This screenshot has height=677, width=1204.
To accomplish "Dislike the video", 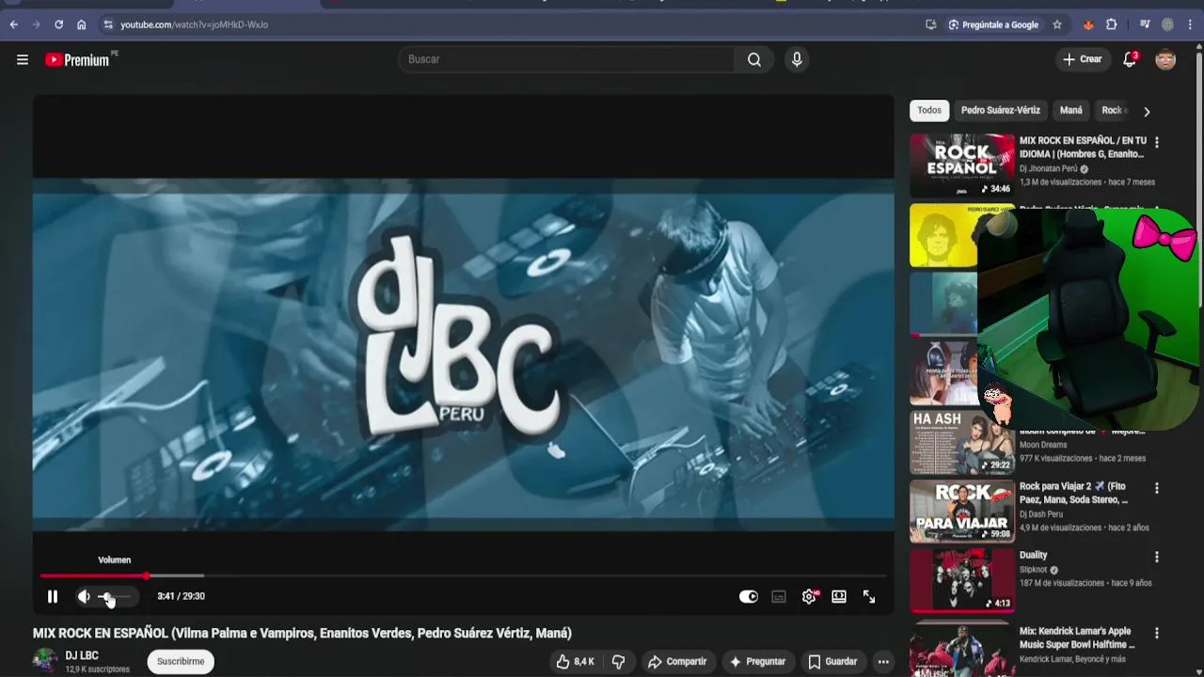I will (x=618, y=661).
